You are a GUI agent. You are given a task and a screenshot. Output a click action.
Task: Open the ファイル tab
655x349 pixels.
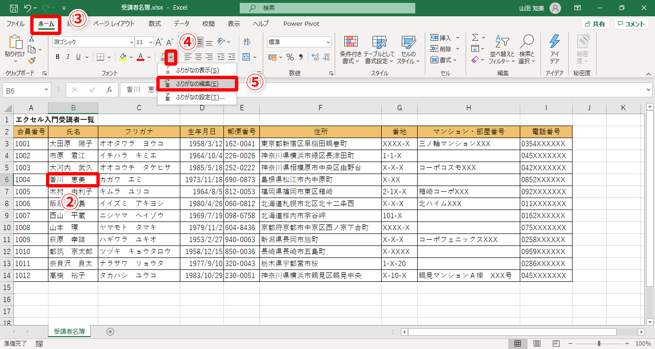click(x=15, y=24)
